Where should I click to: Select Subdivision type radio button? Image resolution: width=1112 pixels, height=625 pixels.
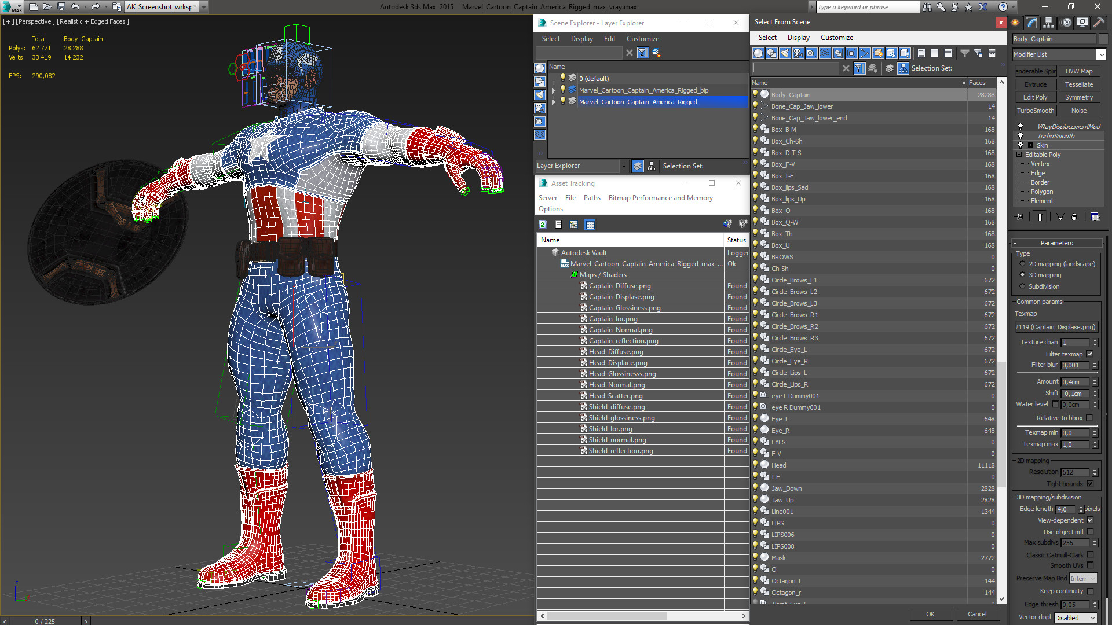point(1022,286)
